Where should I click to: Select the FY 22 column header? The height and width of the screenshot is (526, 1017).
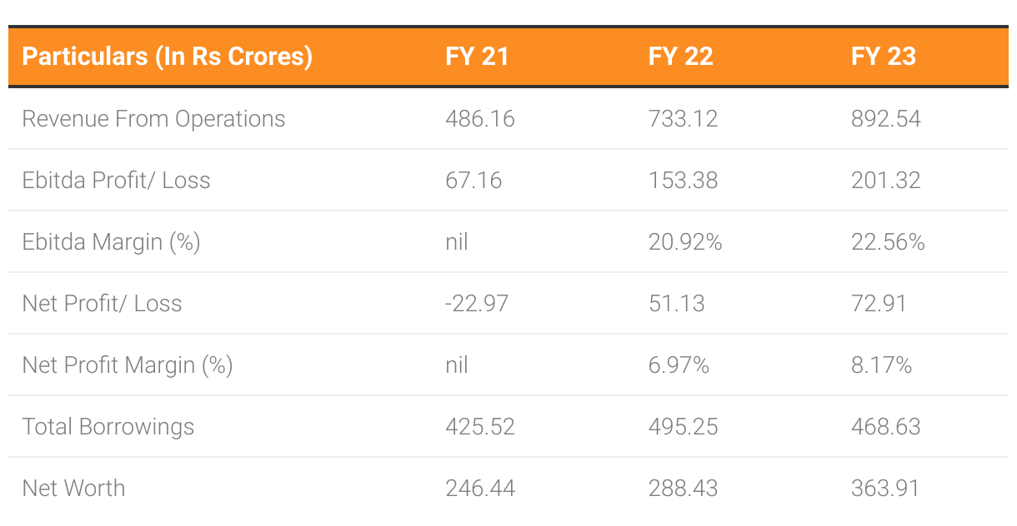pos(681,57)
